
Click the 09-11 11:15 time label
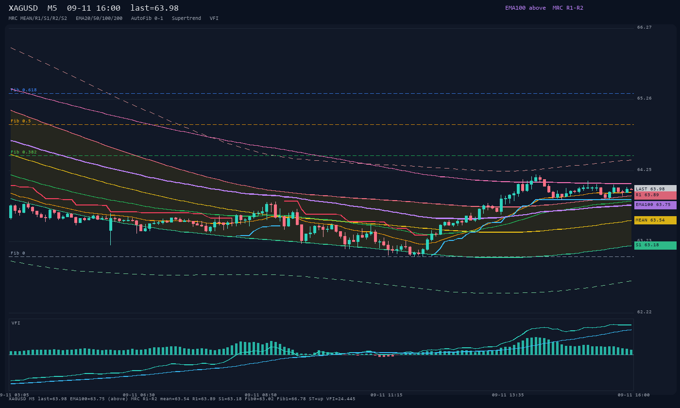tap(386, 395)
